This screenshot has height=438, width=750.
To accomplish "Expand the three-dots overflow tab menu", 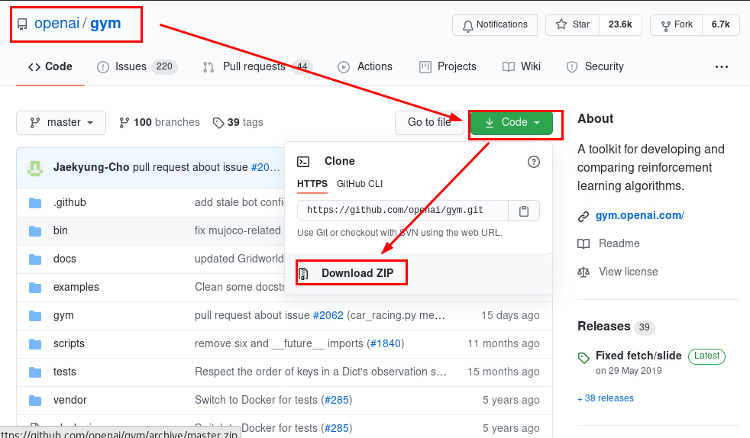I will (x=721, y=67).
